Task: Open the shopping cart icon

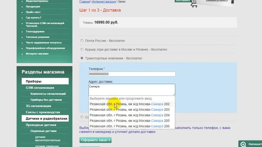Action: click(194, 4)
